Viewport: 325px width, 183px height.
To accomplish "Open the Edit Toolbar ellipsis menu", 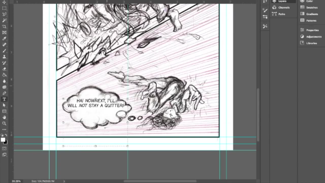I will point(4,130).
